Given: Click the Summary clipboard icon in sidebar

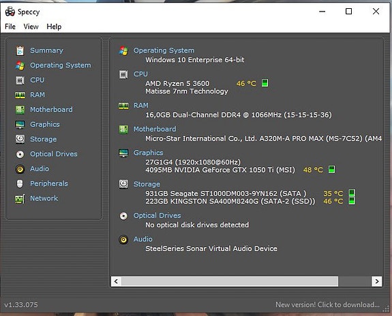Looking at the screenshot, I should pos(20,51).
